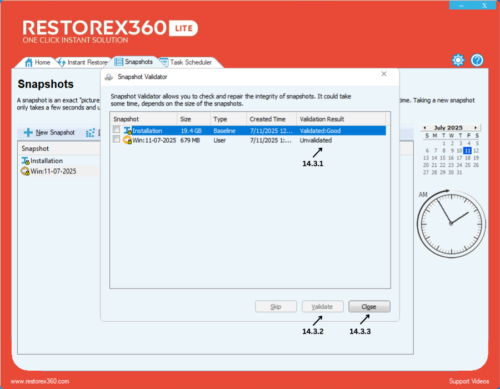Viewport: 500px width, 389px height.
Task: Switch to the Instant Restore tab
Action: 87,62
